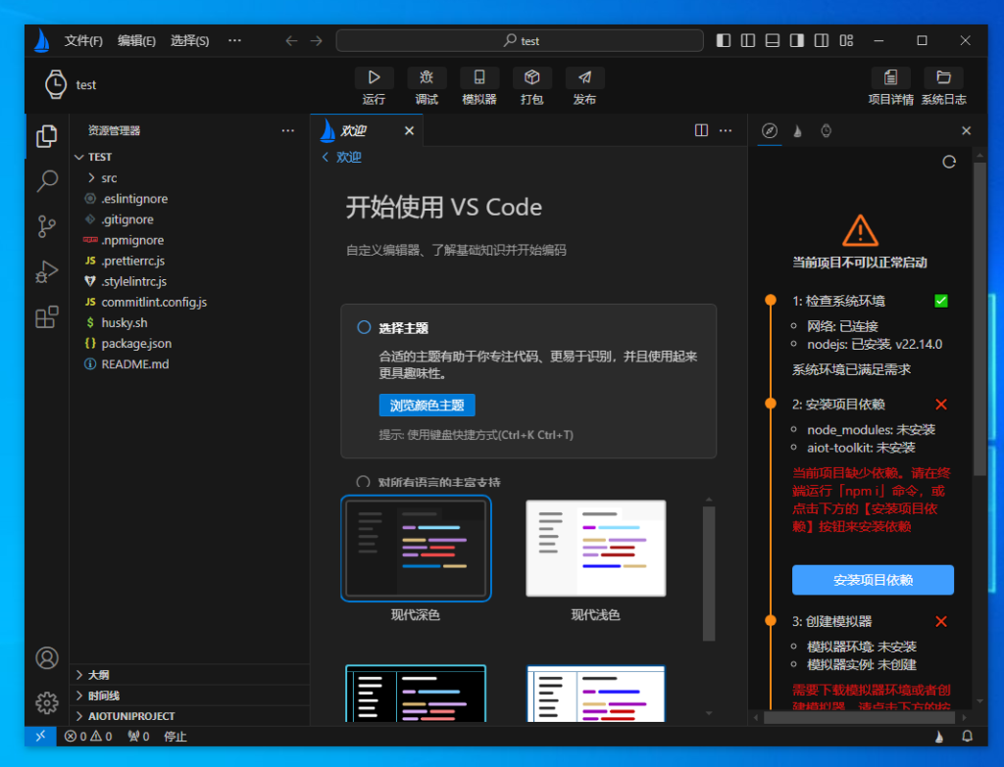Image resolution: width=1004 pixels, height=767 pixels.
Task: Open the .gitignore file
Action: [x=189, y=219]
